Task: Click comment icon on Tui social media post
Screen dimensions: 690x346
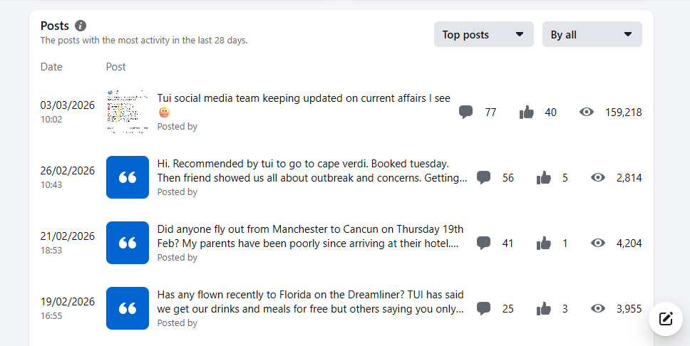Action: click(x=465, y=112)
